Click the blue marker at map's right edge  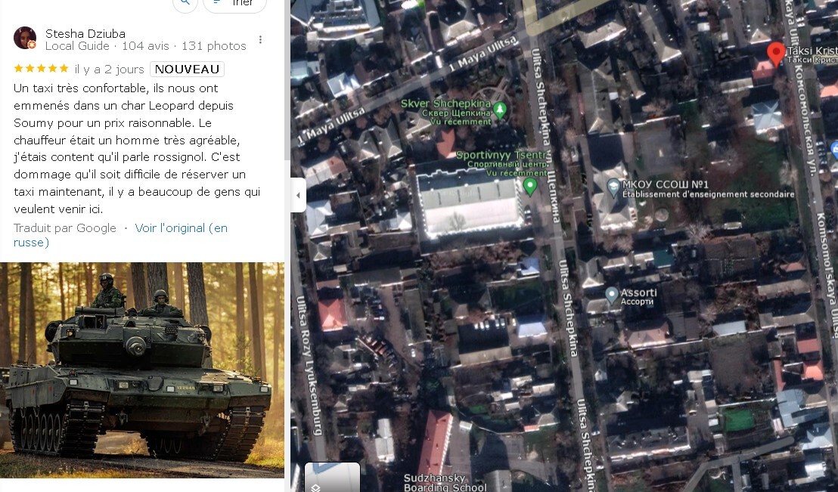(x=833, y=149)
